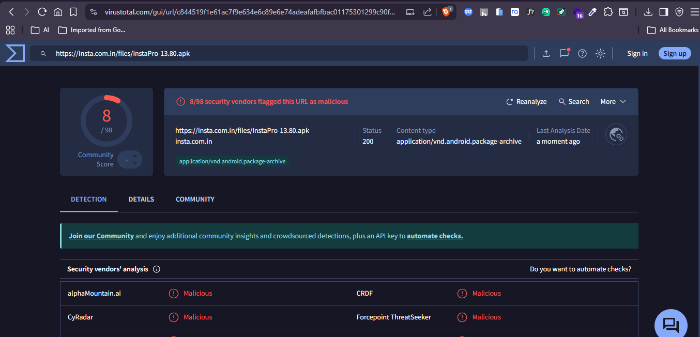Click the VirusTotal logo
The image size is (700, 337).
coord(14,53)
